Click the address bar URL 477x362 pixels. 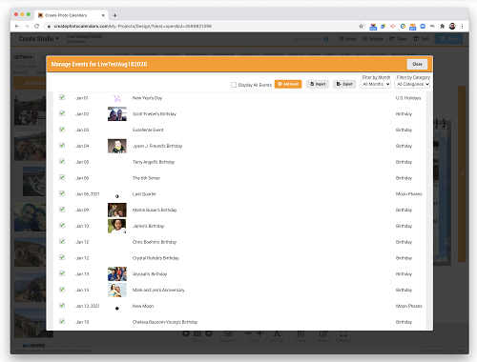133,26
